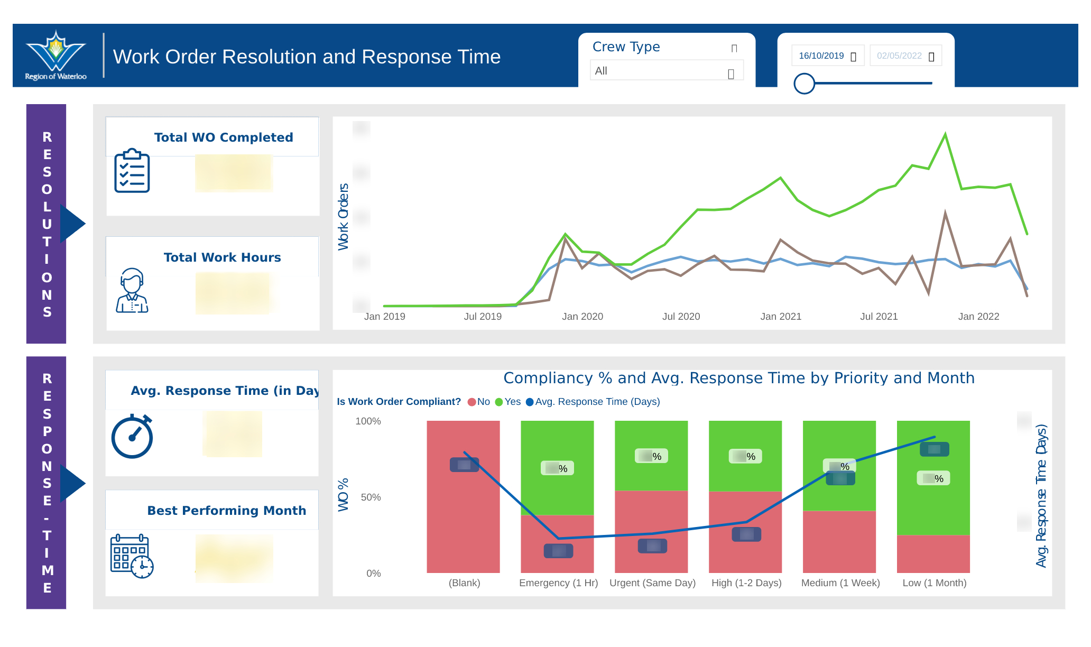Toggle the 'Yes' legend item in the compliance chart
The image size is (1091, 647).
tap(507, 402)
